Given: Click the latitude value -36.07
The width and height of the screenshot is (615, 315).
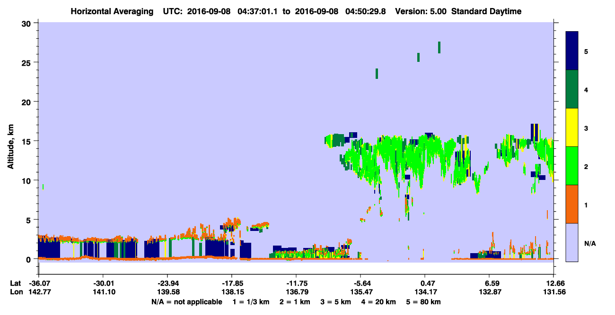Looking at the screenshot, I should pyautogui.click(x=39, y=283).
